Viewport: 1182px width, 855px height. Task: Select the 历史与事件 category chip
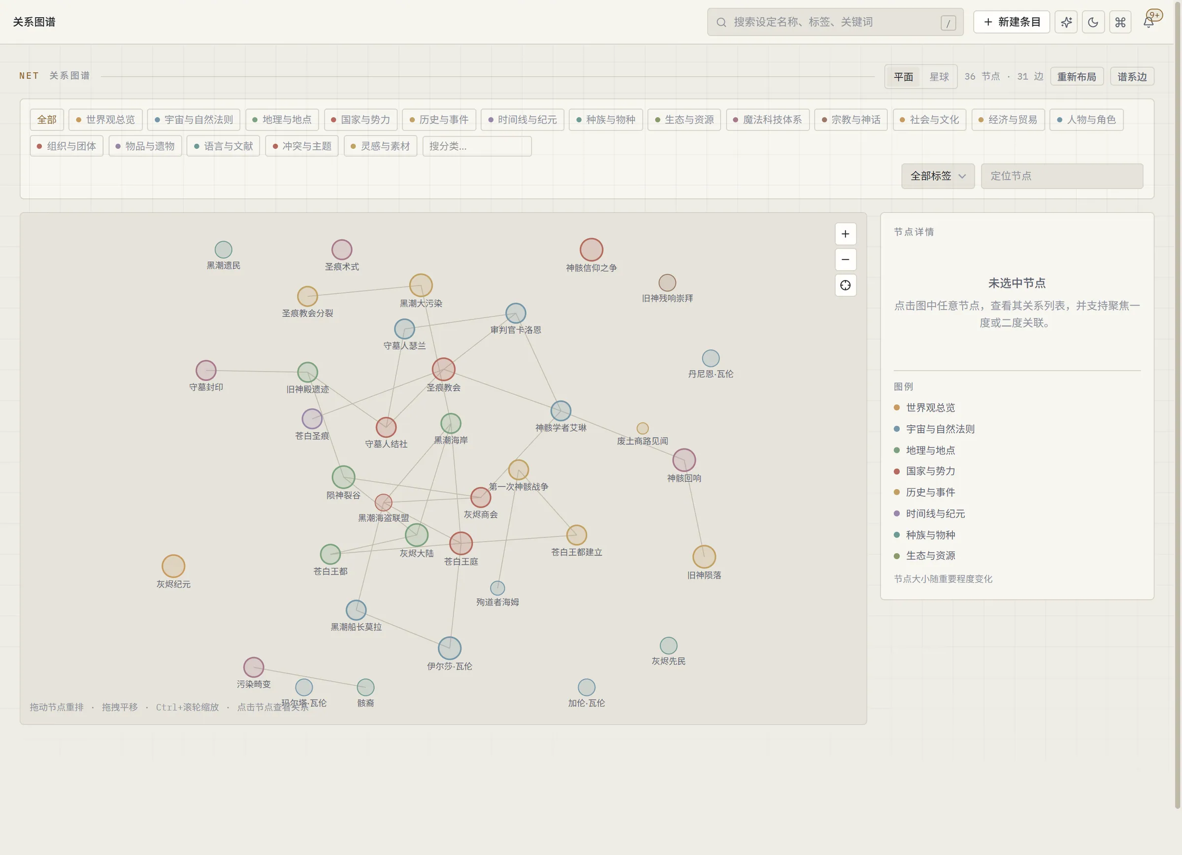pyautogui.click(x=439, y=120)
